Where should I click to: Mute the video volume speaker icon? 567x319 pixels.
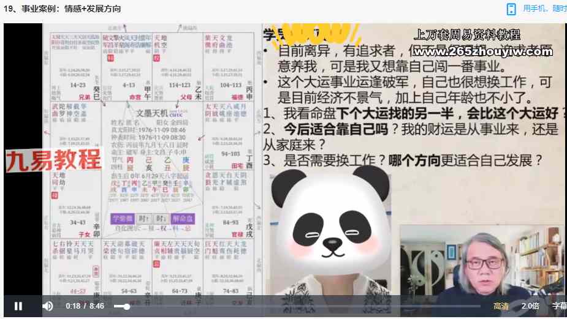tap(48, 306)
